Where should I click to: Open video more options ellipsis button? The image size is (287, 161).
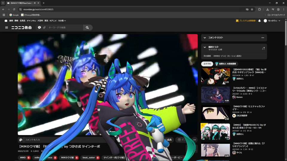[x=195, y=140]
